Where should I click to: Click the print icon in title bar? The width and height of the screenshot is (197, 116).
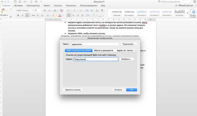point(36,2)
